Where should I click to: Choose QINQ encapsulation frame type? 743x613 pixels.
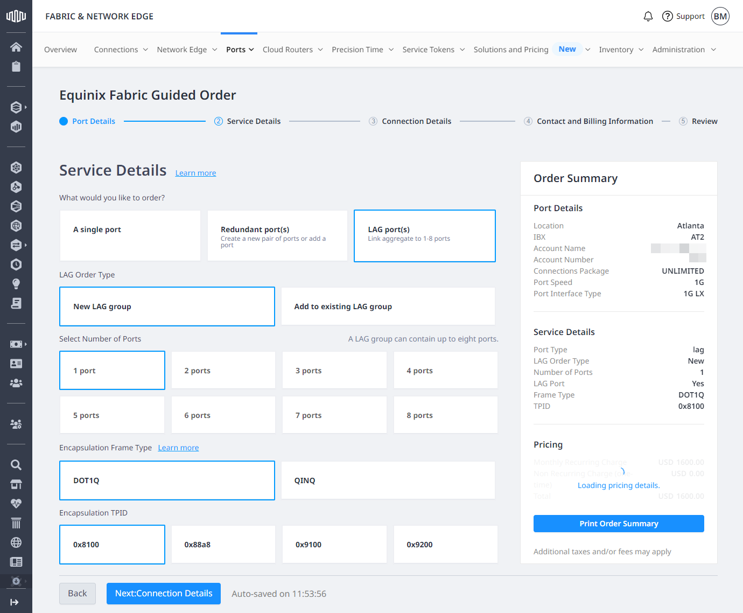(x=388, y=480)
